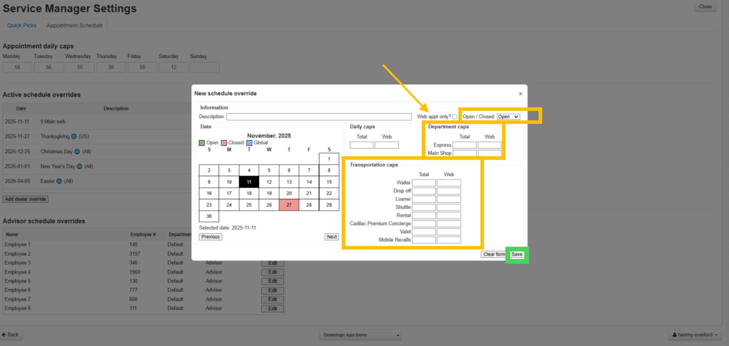
Task: Click the globe icon beside Thanksgiving
Action: (x=74, y=136)
